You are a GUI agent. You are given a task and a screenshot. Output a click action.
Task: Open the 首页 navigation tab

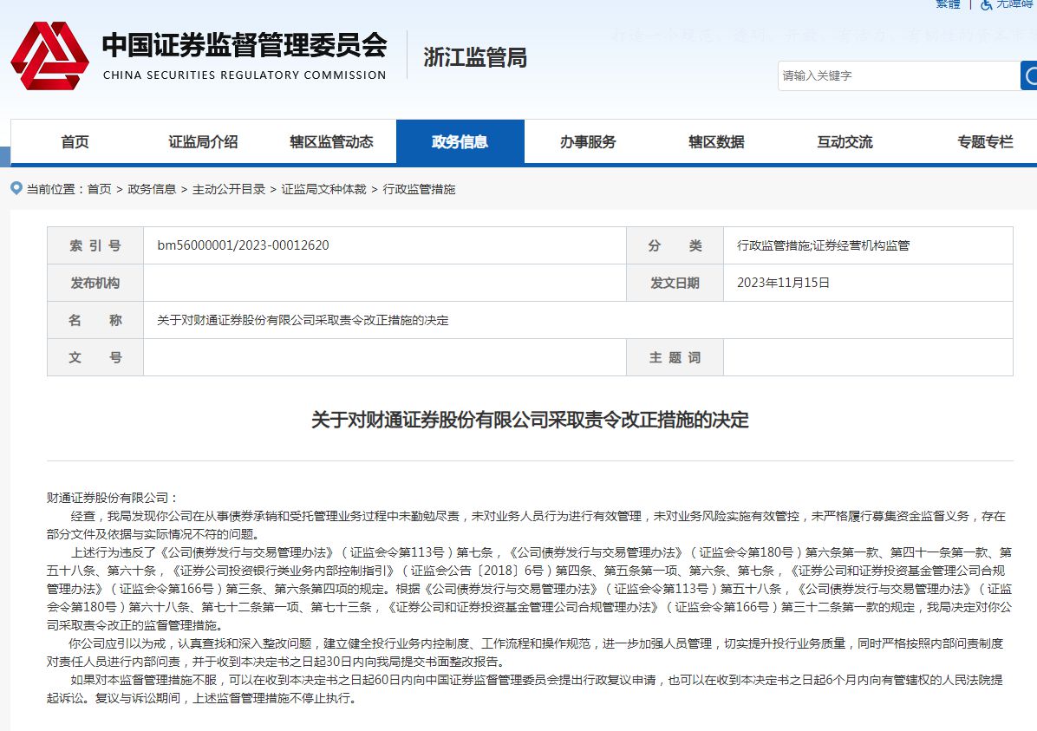75,141
